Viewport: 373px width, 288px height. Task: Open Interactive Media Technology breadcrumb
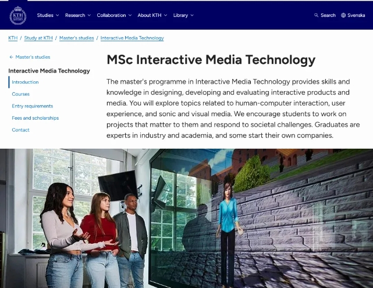click(132, 38)
